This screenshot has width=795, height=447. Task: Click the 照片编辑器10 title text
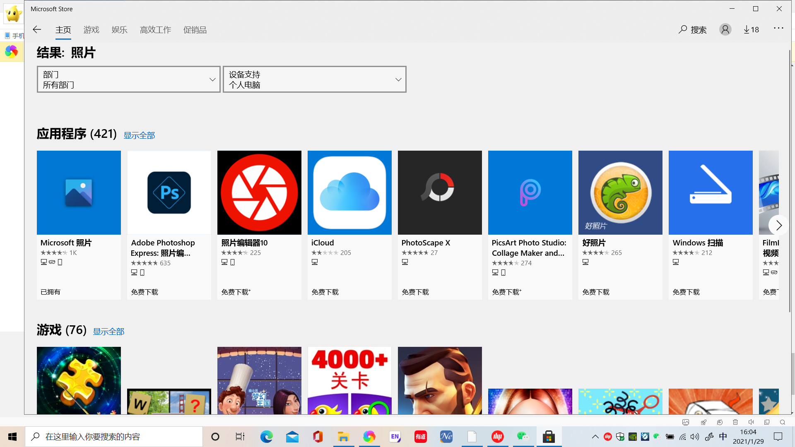click(244, 243)
